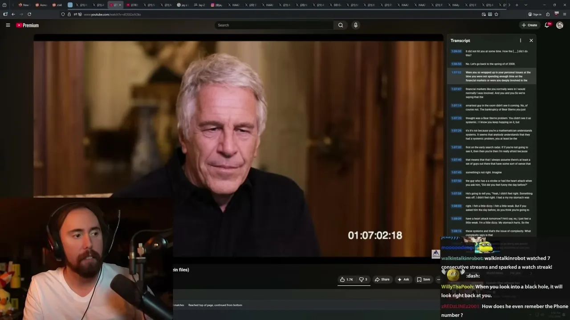Select transcript line 'Were you so wrapped up'
This screenshot has width=570, height=320.
point(492,76)
